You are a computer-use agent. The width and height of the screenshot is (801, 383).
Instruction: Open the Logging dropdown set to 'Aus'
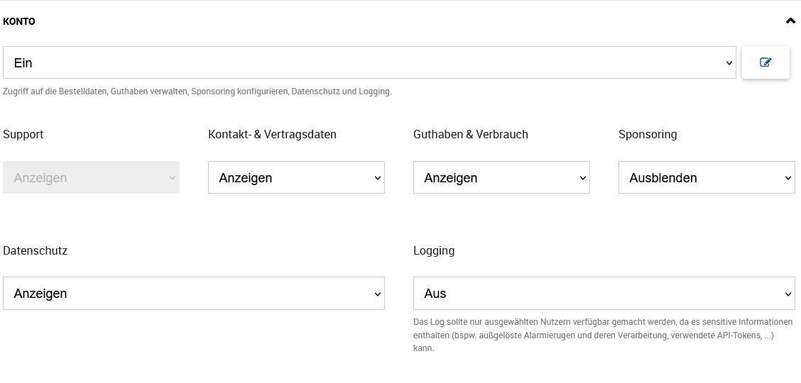point(604,293)
